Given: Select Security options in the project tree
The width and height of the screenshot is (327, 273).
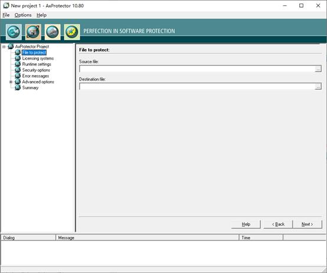Looking at the screenshot, I should (x=36, y=70).
